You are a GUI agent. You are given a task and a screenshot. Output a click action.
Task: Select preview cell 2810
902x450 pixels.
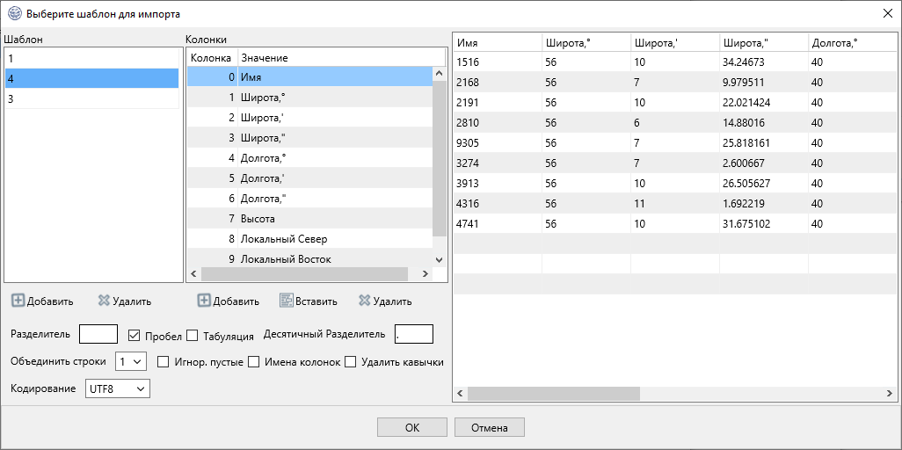click(497, 122)
